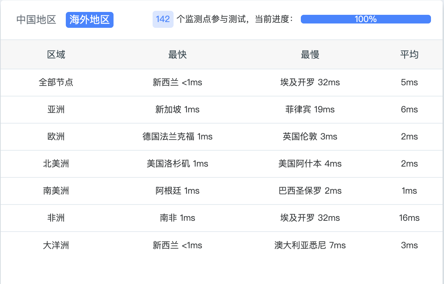Select the 全部节点 row label
444x284 pixels.
56,82
